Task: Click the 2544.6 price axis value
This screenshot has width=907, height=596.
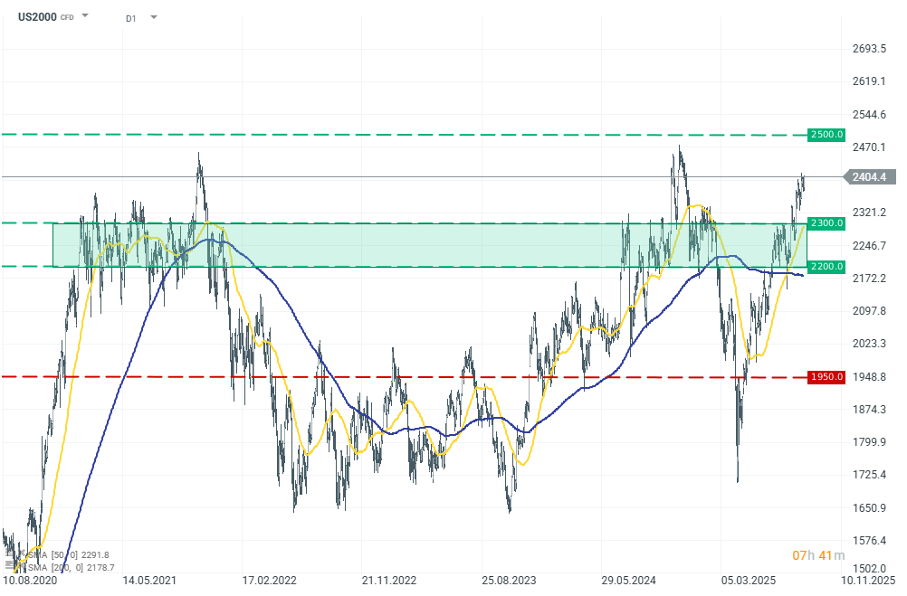Action: click(x=869, y=115)
